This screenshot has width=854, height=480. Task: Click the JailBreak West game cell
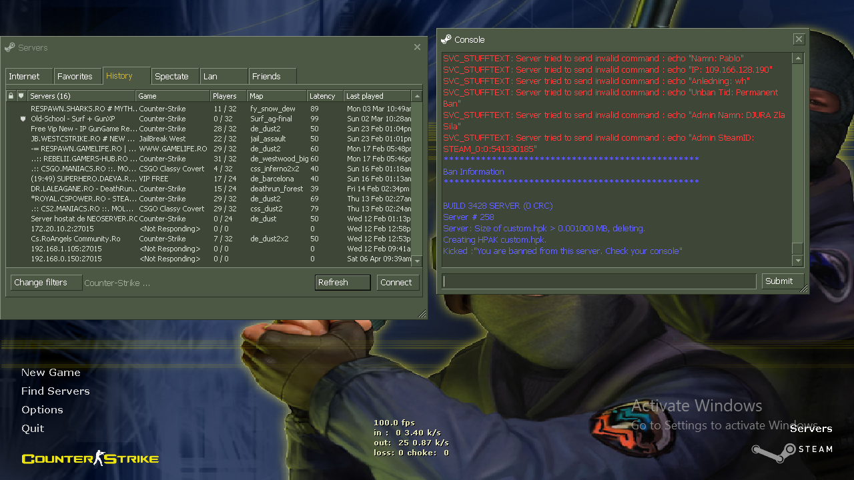[162, 139]
